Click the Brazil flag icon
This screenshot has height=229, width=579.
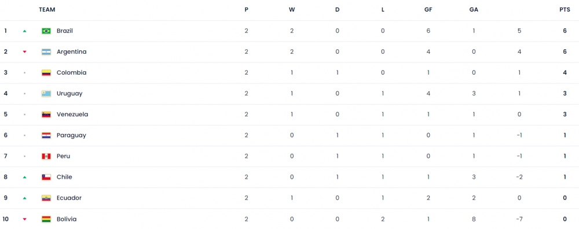(46, 31)
